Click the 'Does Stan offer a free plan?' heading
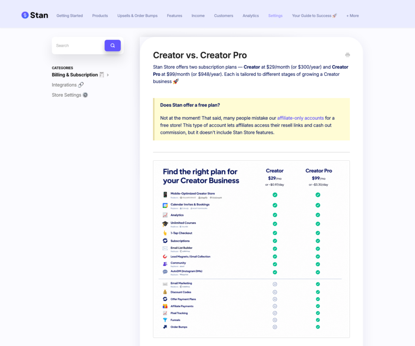The width and height of the screenshot is (415, 346). point(190,105)
